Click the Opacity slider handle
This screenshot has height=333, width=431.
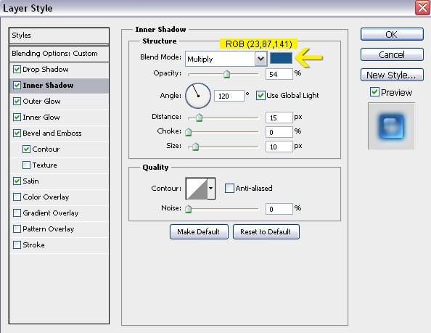226,74
